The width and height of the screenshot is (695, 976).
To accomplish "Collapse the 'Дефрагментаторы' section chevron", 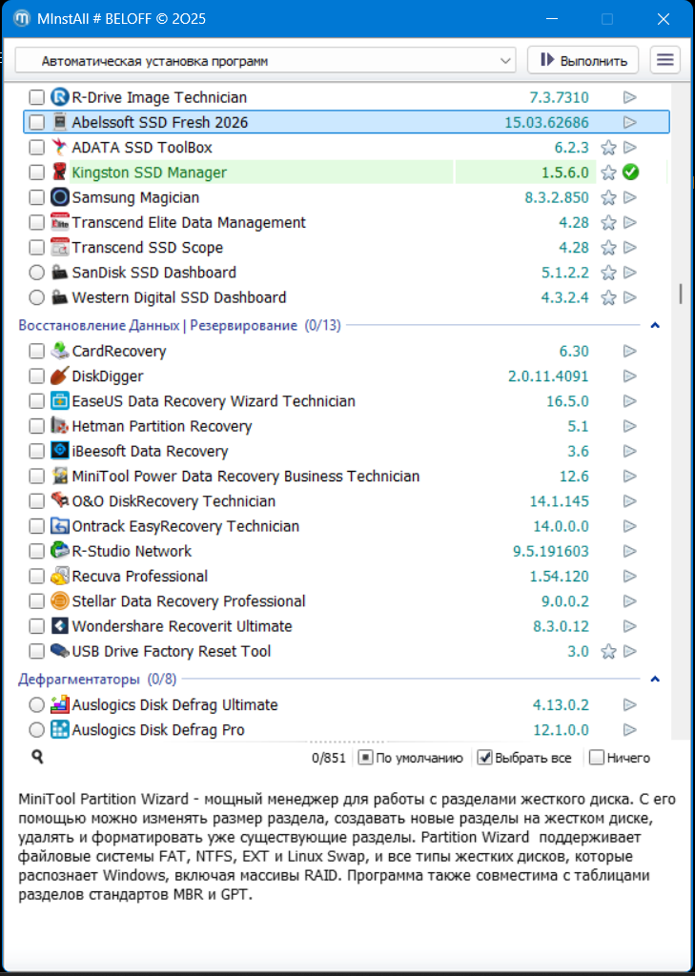I will [655, 680].
